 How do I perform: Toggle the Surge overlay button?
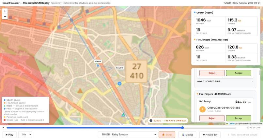point(167,135)
